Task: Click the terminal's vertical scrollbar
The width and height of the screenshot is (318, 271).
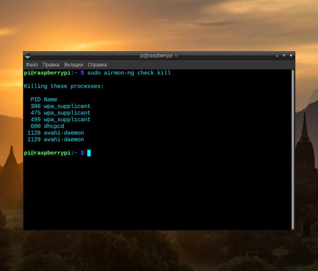Action: tap(293, 149)
